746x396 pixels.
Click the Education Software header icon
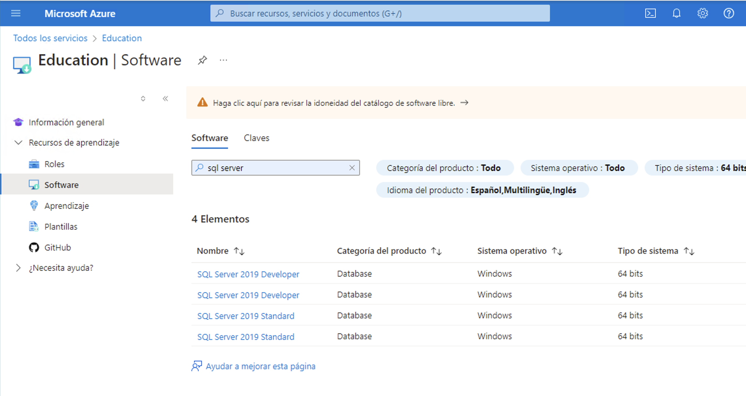(x=22, y=65)
